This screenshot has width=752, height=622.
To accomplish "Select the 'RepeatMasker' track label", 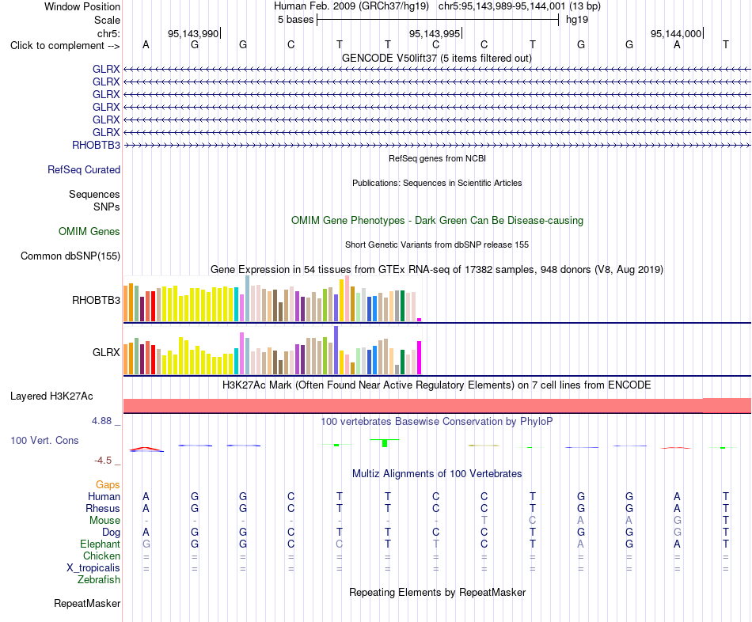I will pos(87,604).
